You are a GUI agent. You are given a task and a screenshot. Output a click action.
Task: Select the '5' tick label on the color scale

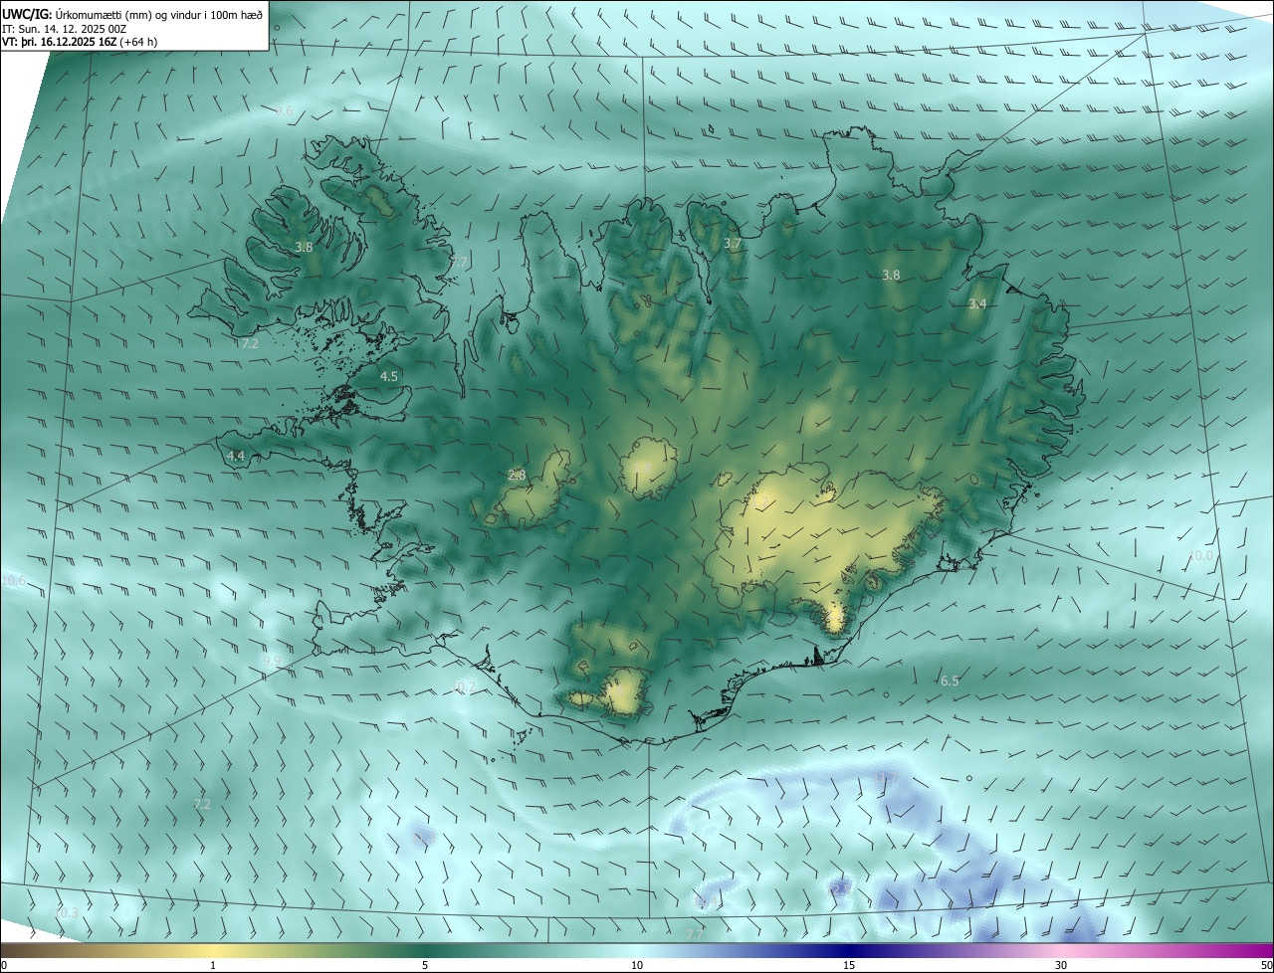click(x=425, y=965)
